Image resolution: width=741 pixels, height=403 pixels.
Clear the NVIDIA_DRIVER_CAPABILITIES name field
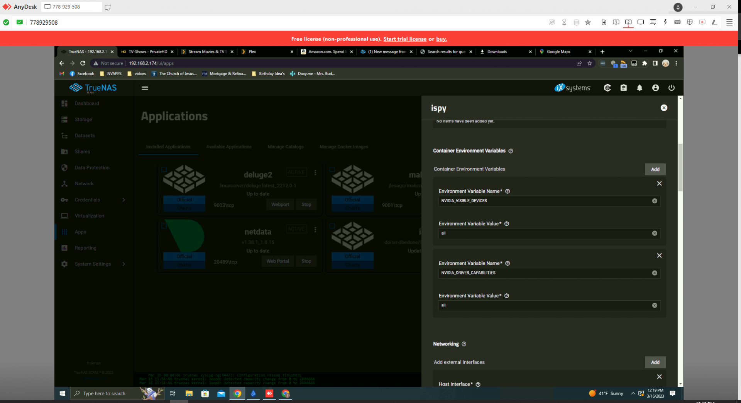[655, 273]
